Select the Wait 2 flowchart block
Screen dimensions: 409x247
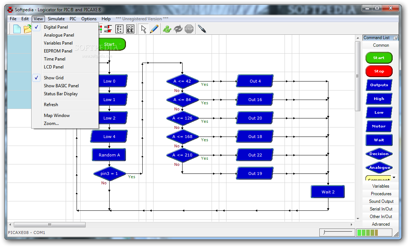coord(328,192)
